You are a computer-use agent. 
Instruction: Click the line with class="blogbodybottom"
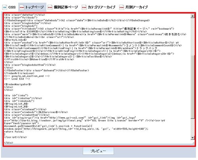pyautogui.click(x=30, y=65)
